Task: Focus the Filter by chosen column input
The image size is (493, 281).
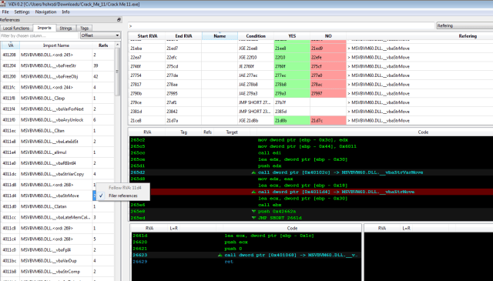Action: [x=39, y=35]
